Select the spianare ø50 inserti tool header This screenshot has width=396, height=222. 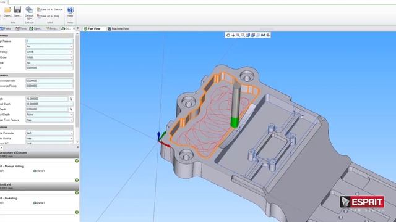(x=39, y=154)
